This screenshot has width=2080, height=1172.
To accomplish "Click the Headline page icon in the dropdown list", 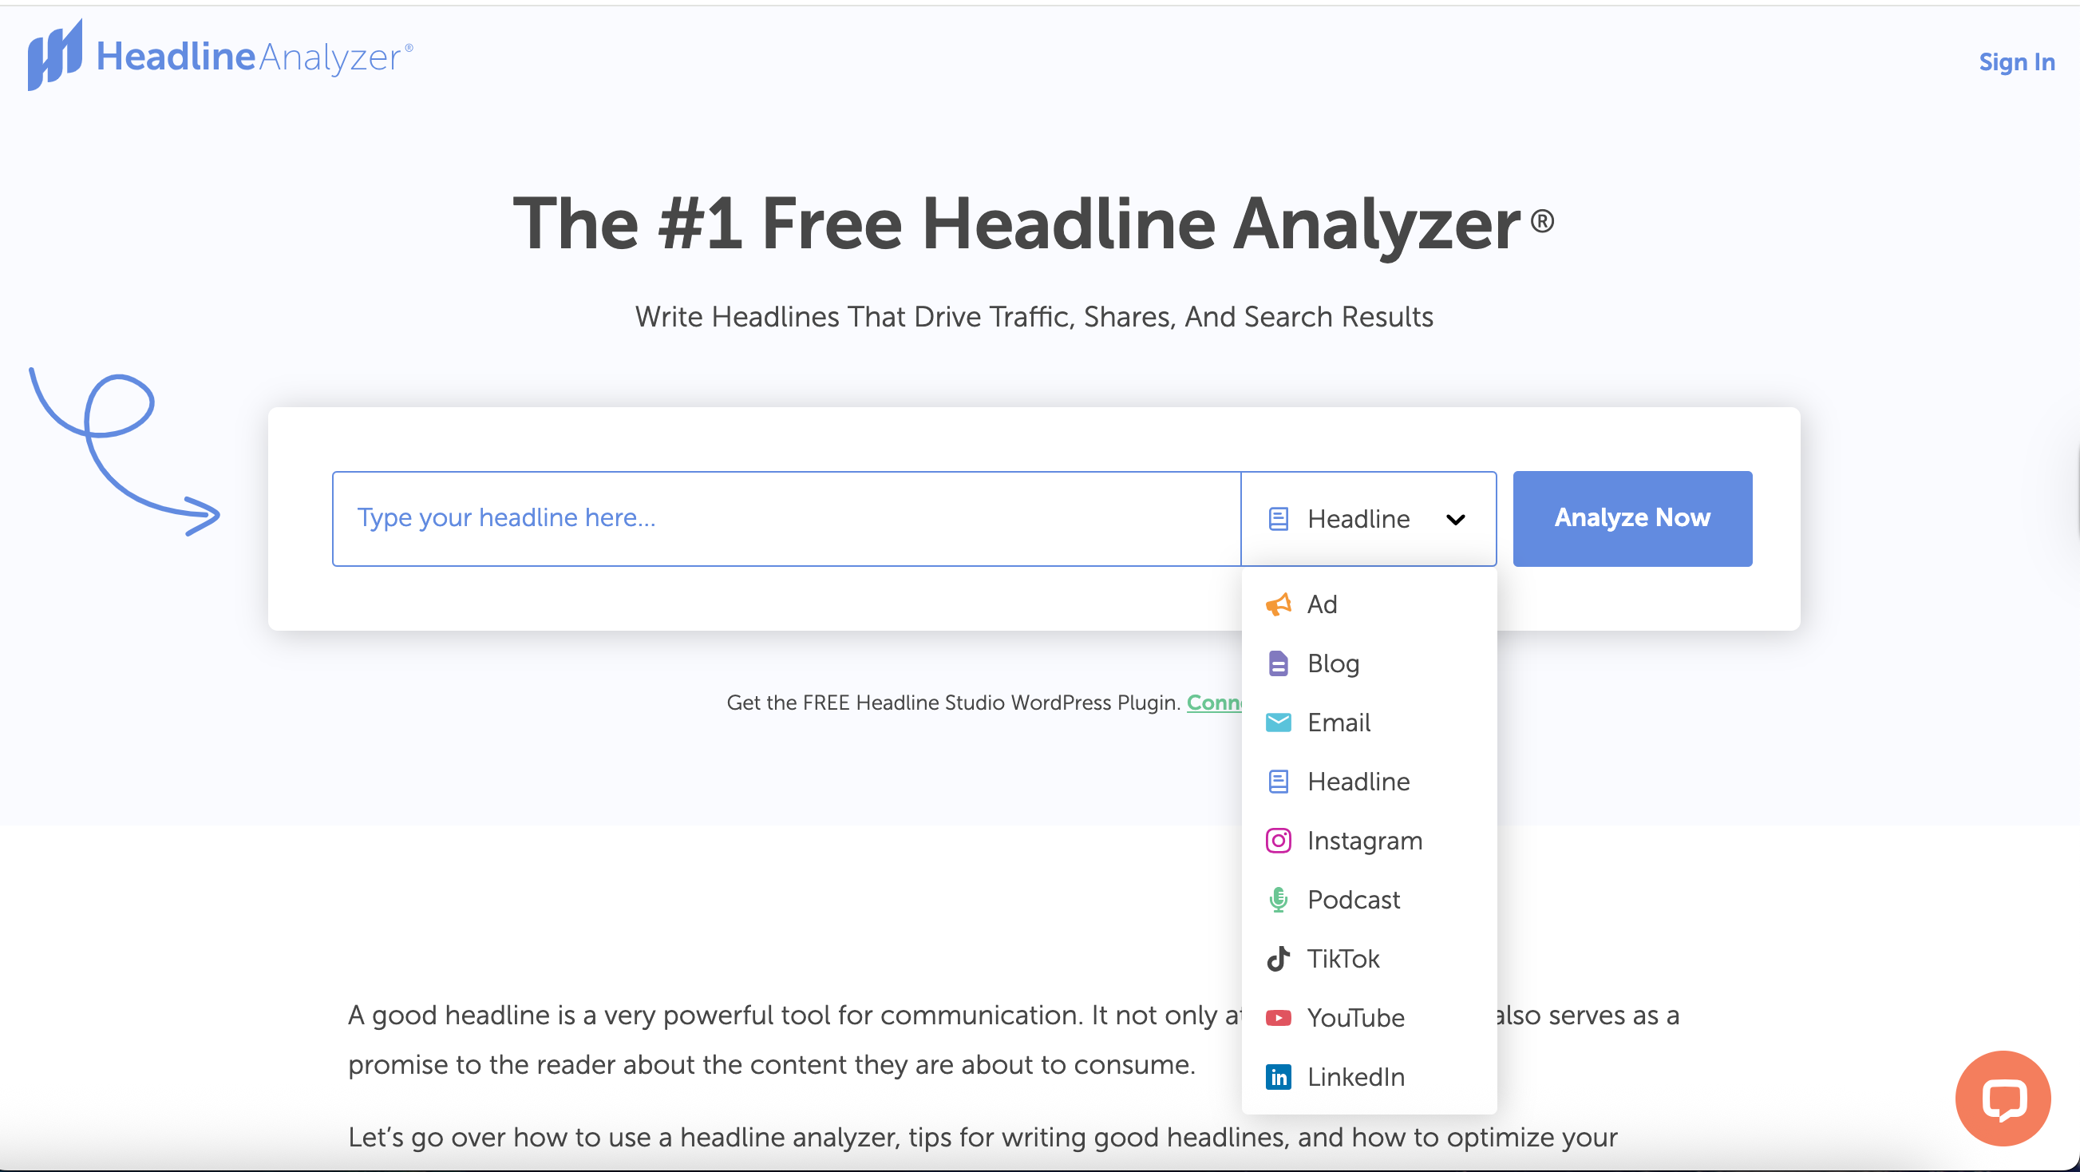I will point(1278,781).
